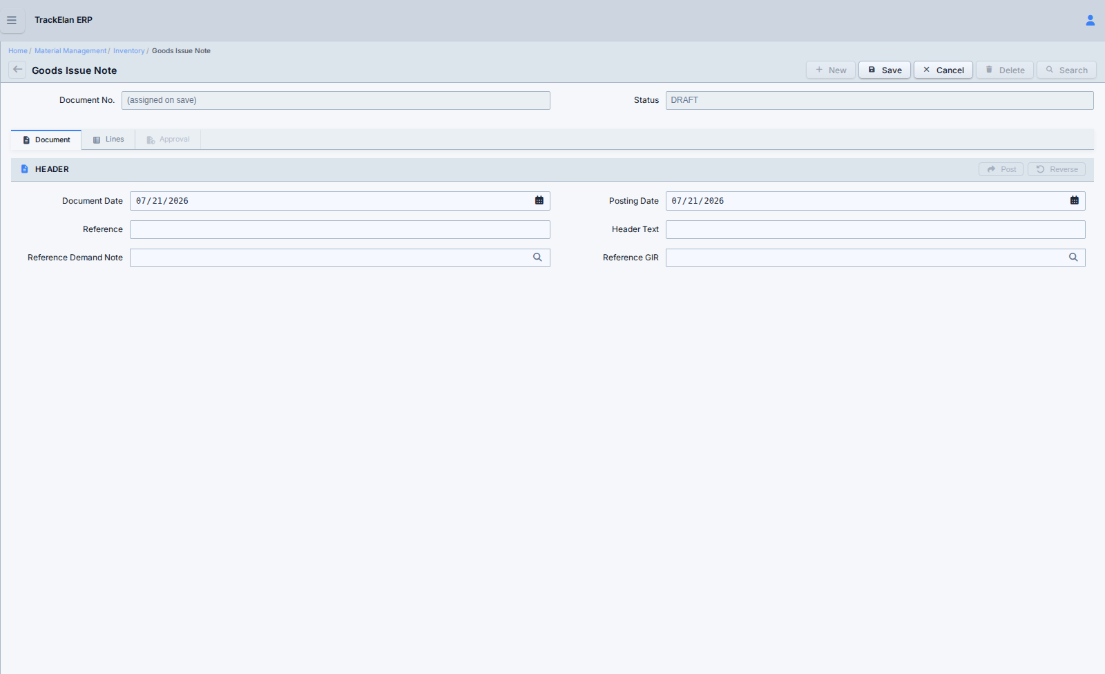This screenshot has height=674, width=1105.
Task: Open the Document Date calendar picker
Action: pos(539,200)
